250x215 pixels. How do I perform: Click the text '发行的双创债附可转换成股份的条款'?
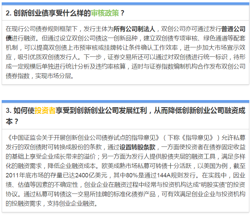pyautogui.click(x=53, y=147)
